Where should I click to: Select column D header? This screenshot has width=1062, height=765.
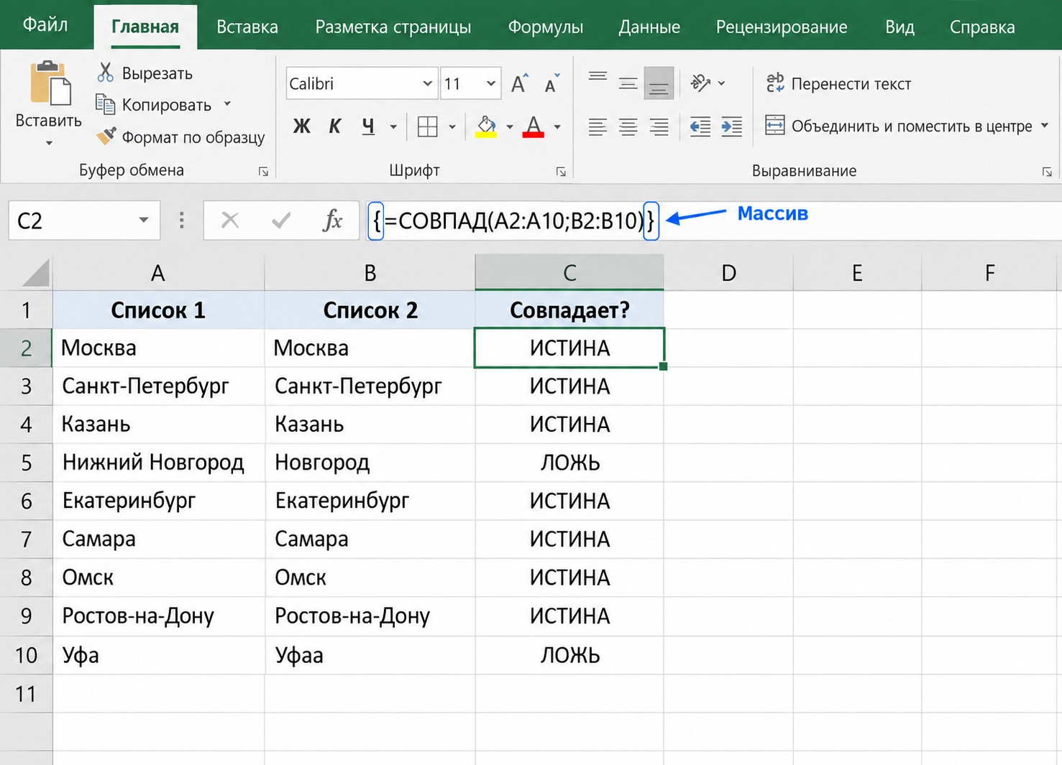[728, 273]
